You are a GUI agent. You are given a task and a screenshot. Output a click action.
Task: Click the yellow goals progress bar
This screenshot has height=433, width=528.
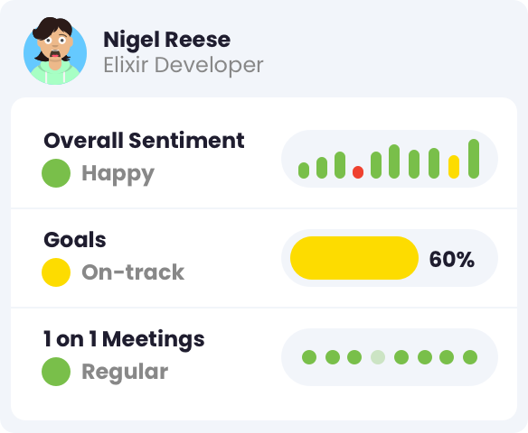tap(354, 258)
